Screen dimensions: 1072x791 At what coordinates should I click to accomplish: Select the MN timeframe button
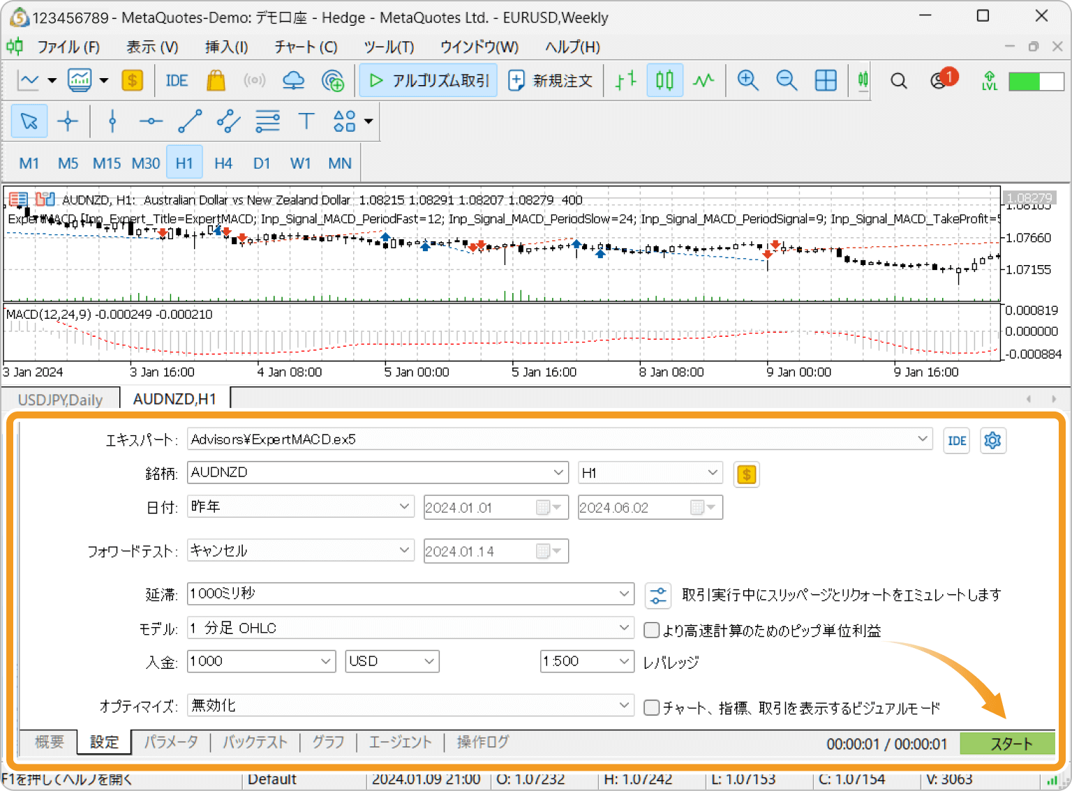pos(339,163)
